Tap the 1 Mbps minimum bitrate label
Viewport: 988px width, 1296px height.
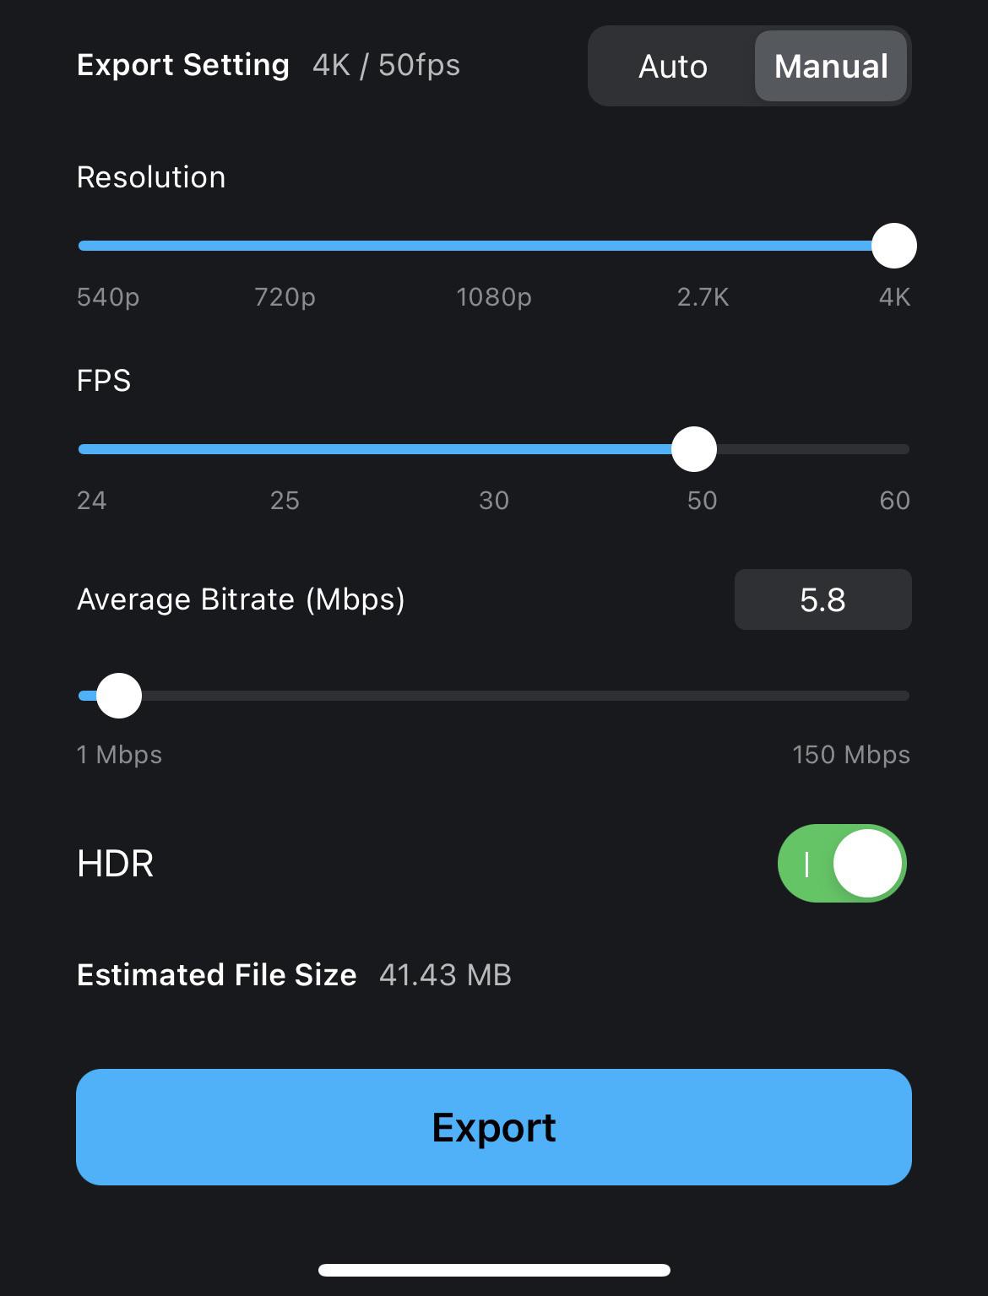(x=119, y=754)
